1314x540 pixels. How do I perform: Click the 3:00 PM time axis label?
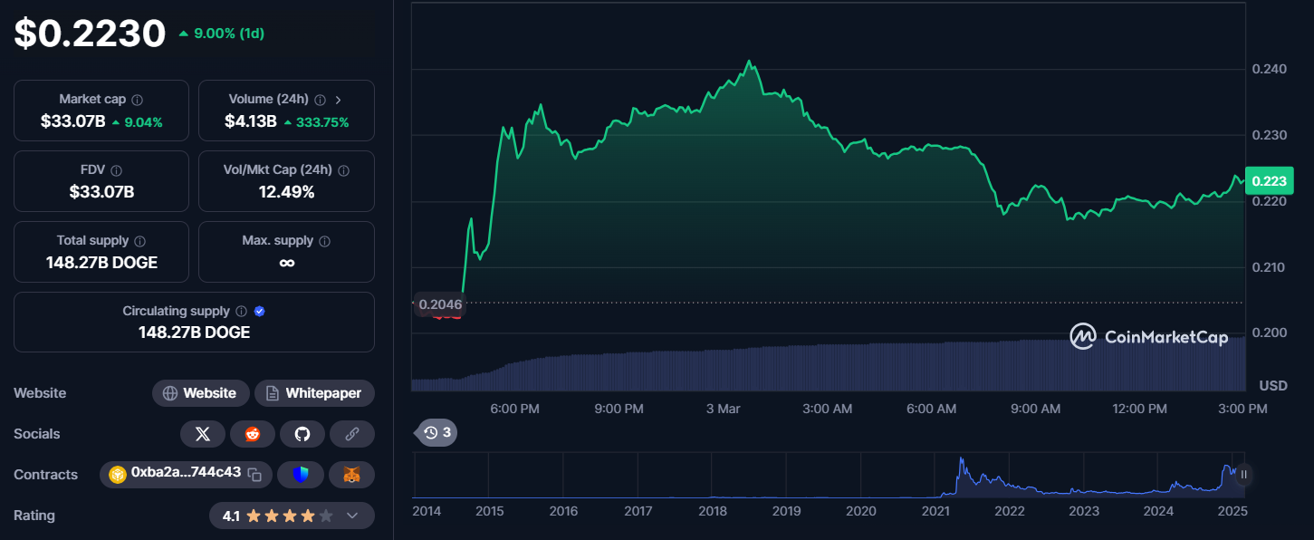[x=1243, y=409]
